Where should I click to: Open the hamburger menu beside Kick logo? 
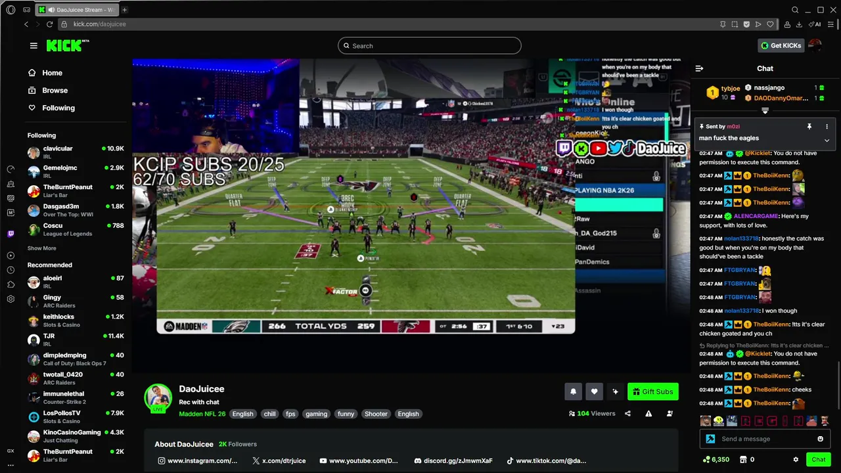(34, 45)
